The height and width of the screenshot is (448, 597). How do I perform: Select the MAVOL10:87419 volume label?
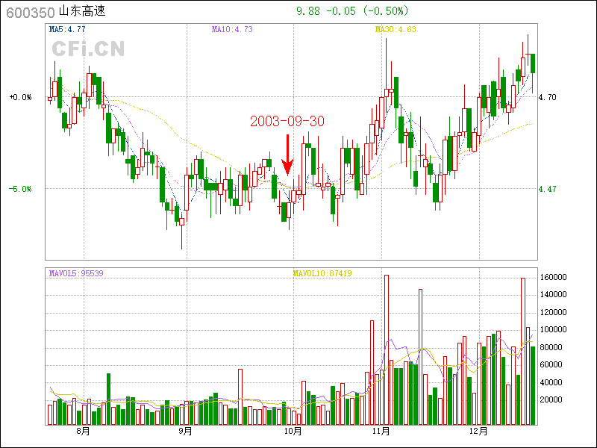tap(322, 273)
